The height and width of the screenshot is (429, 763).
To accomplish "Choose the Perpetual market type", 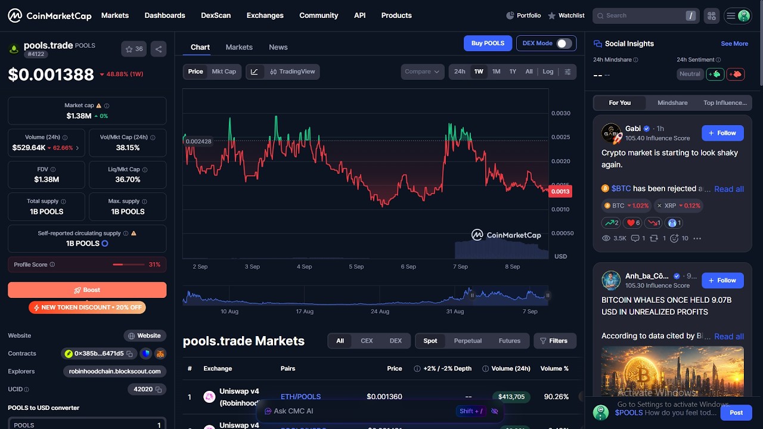I will coord(467,341).
